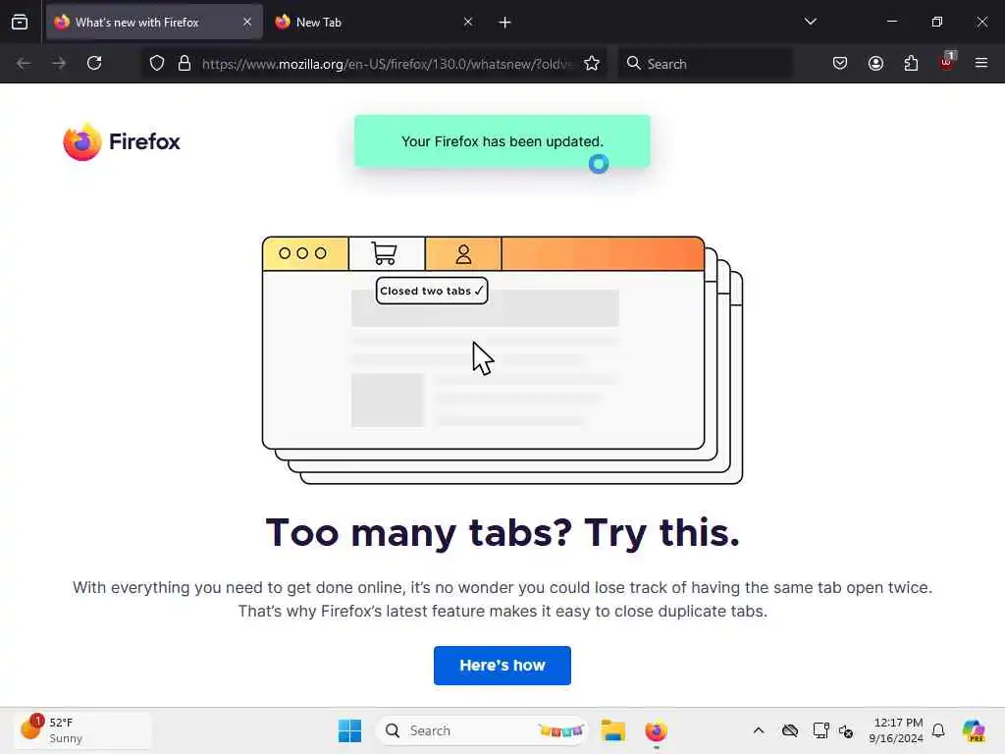The image size is (1005, 754).
Task: Open the Extensions puzzle-piece menu
Action: (x=911, y=63)
